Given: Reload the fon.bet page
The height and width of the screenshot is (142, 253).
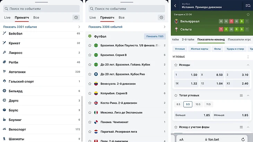Looking at the screenshot, I should [243, 139].
